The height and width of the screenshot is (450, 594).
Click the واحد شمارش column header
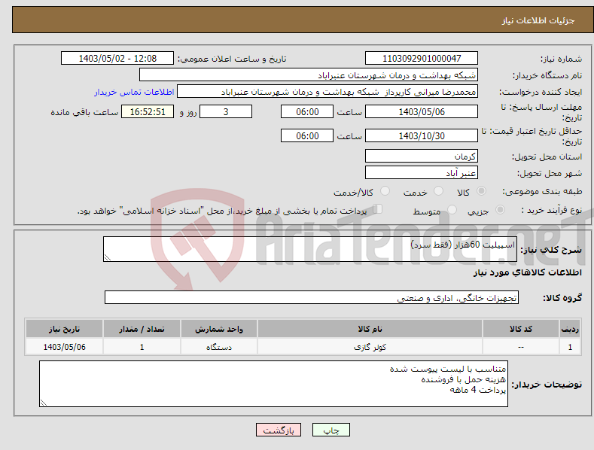219,329
